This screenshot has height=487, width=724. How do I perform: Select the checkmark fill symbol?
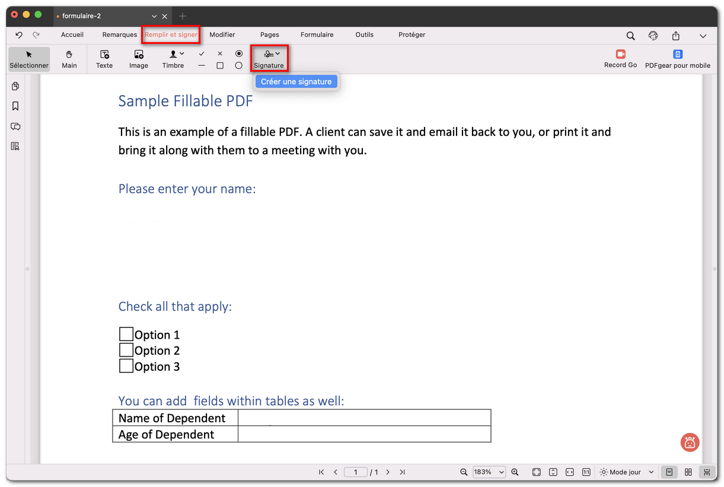point(202,53)
